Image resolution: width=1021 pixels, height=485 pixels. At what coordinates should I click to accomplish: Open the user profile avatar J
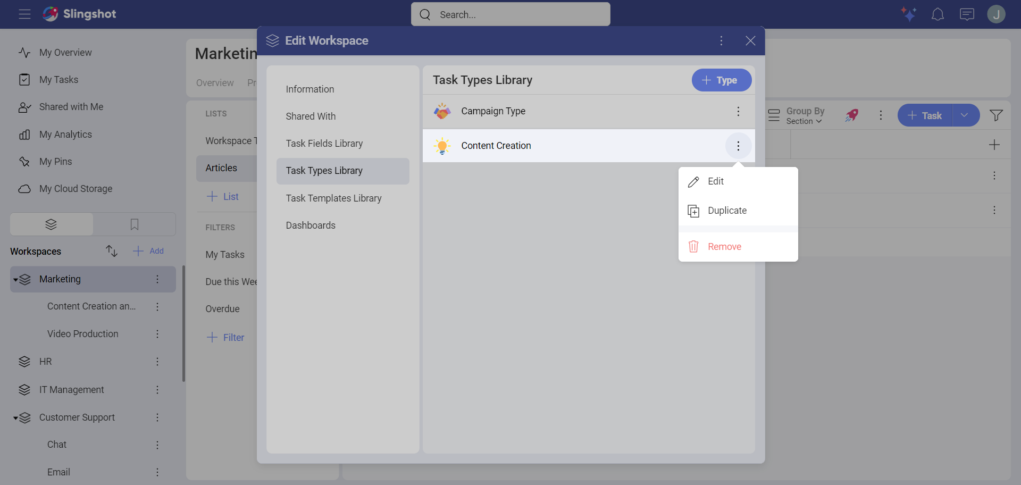click(996, 14)
